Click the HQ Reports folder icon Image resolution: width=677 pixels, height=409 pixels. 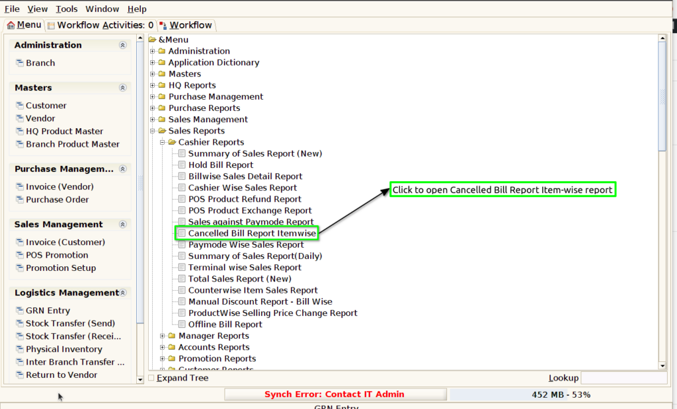(x=162, y=85)
